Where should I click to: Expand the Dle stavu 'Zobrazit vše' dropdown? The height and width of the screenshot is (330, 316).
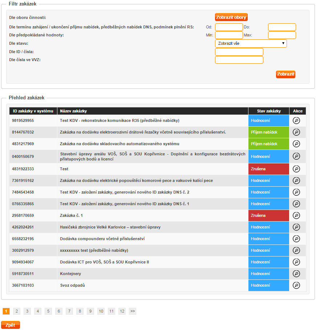[251, 43]
